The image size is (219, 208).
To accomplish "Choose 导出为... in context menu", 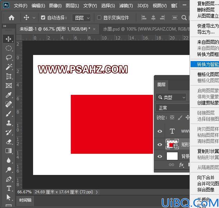I will pyautogui.click(x=206, y=32).
